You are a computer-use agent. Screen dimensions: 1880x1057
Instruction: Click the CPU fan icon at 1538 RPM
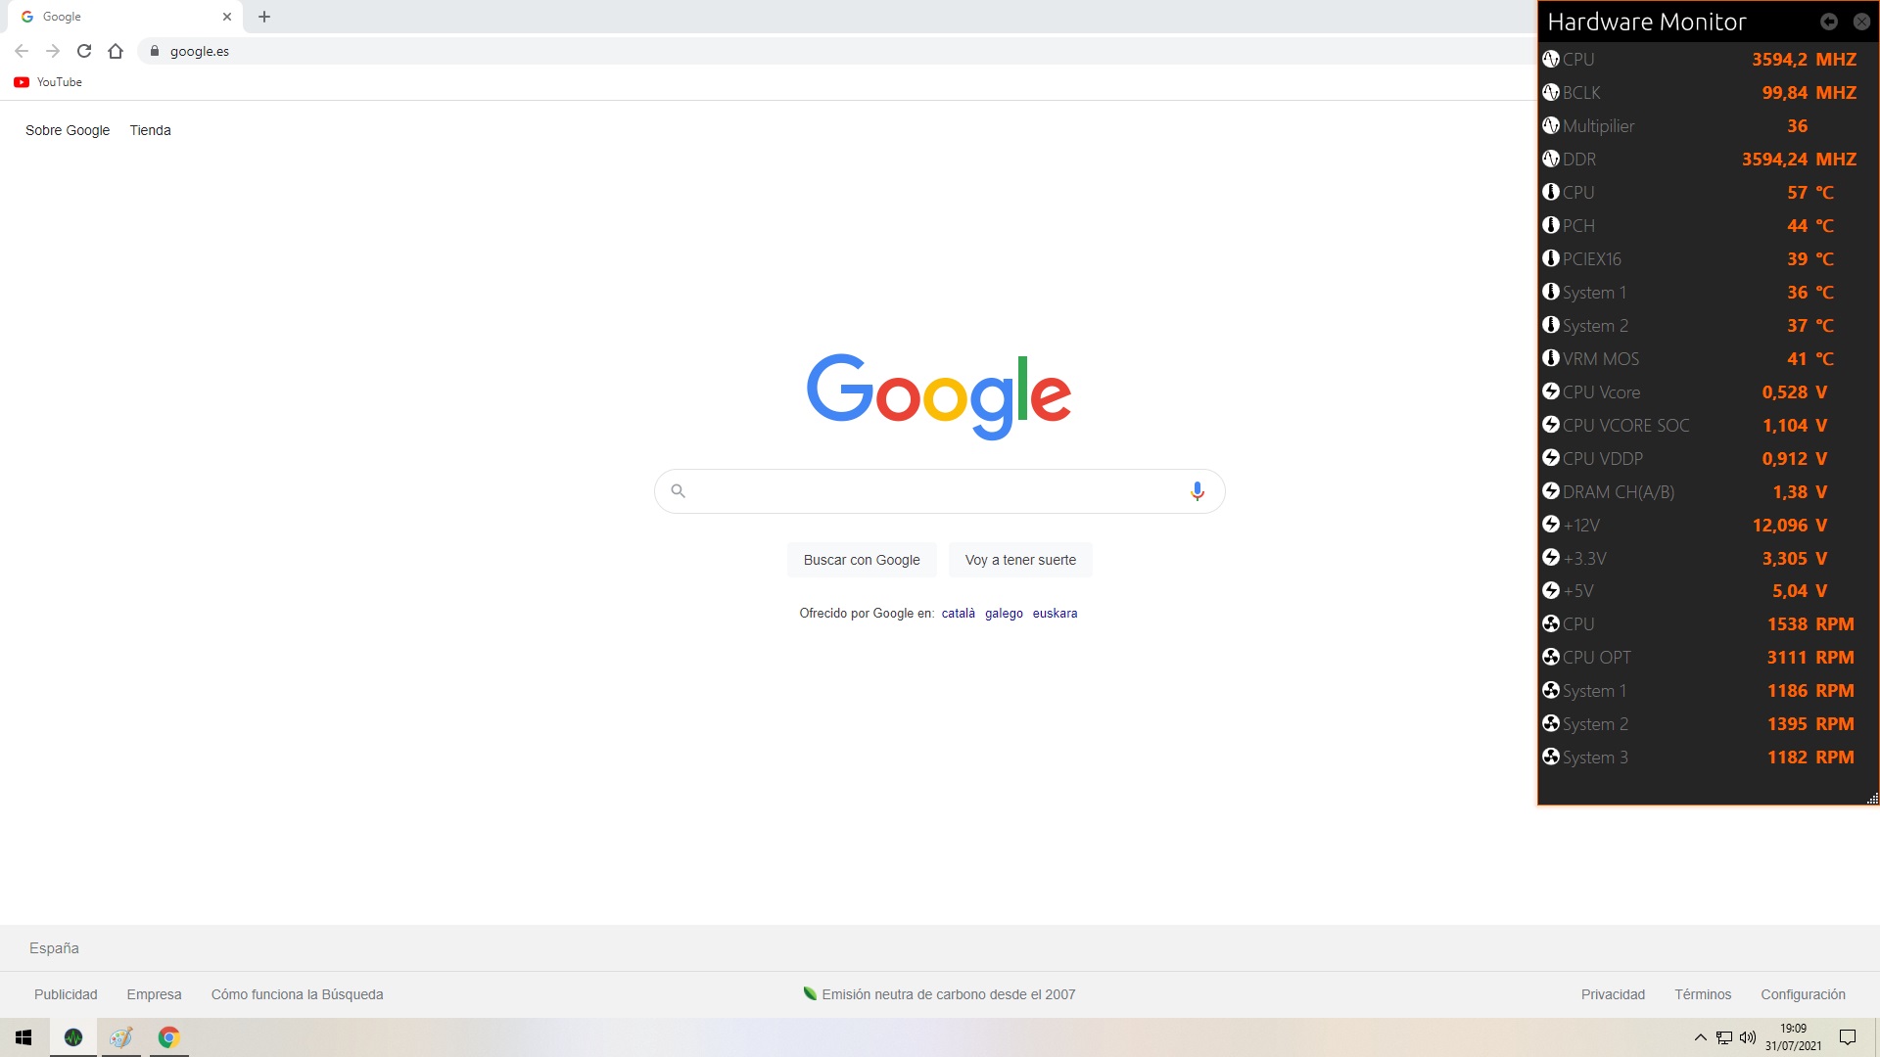[x=1551, y=624]
